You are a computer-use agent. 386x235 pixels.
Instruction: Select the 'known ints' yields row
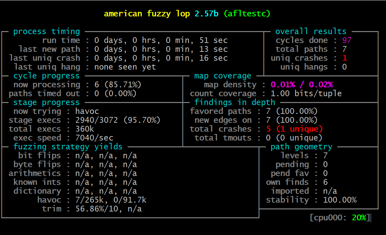[x=75, y=182]
